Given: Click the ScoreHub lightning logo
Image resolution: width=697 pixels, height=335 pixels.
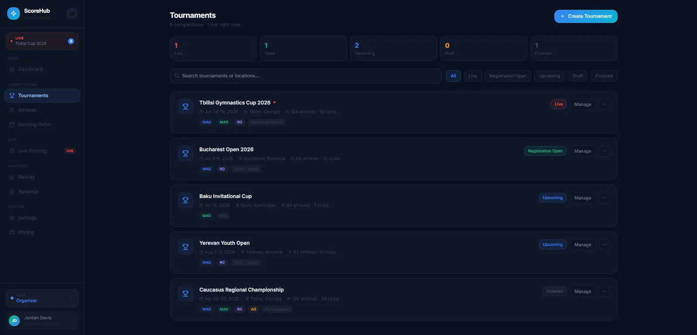Looking at the screenshot, I should point(14,13).
